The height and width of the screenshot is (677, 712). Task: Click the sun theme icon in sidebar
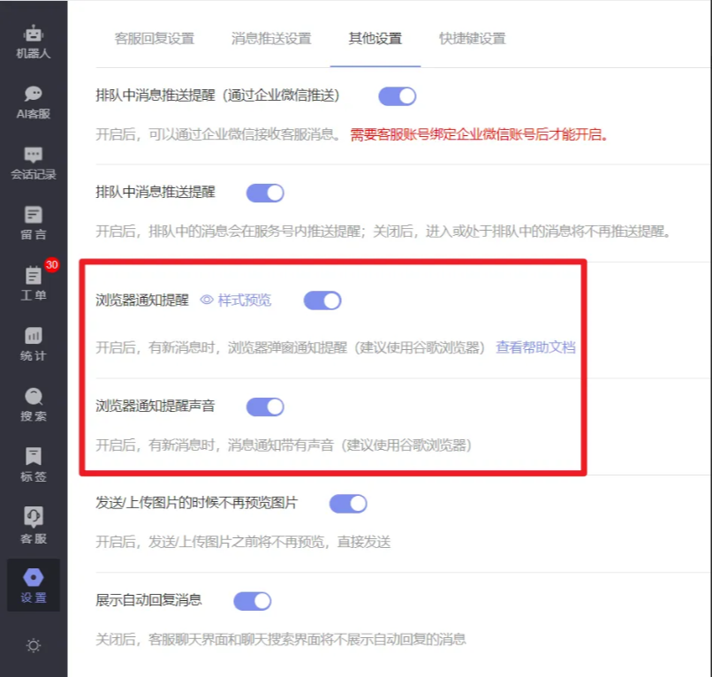34,646
